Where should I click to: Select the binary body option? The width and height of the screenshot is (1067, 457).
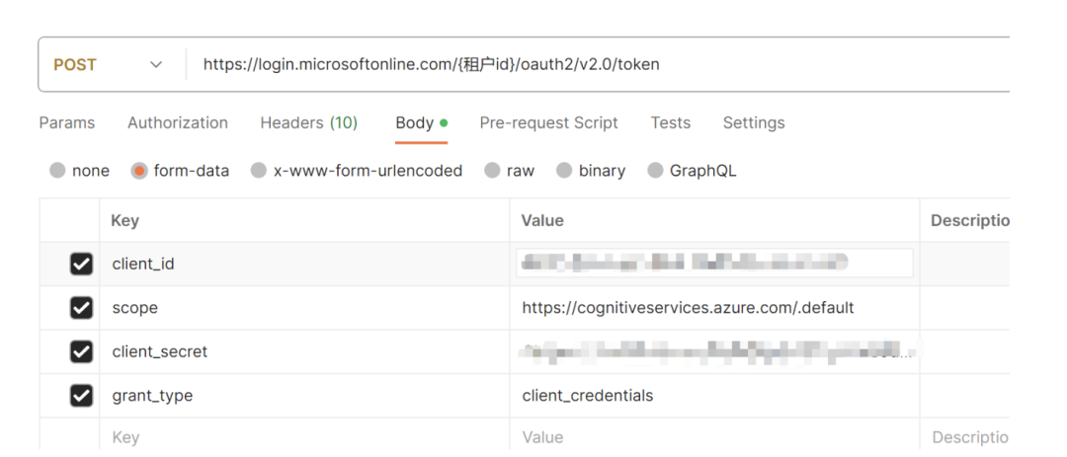pyautogui.click(x=564, y=171)
